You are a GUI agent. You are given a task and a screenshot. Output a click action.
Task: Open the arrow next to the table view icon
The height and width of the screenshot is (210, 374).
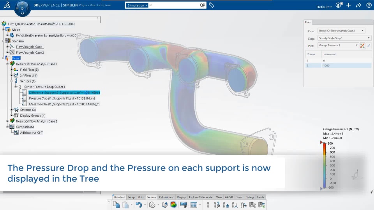(x=200, y=205)
